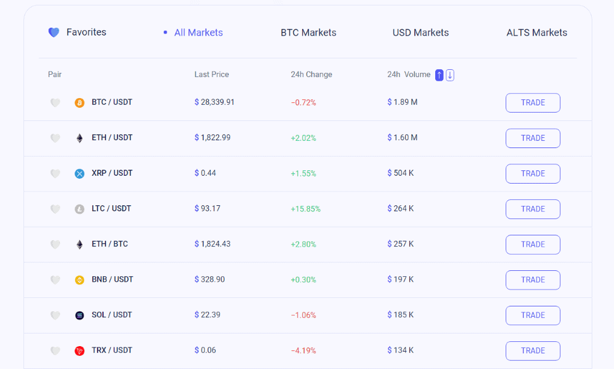This screenshot has width=614, height=369.
Task: Click the TRON coin icon
Action: pyautogui.click(x=79, y=350)
